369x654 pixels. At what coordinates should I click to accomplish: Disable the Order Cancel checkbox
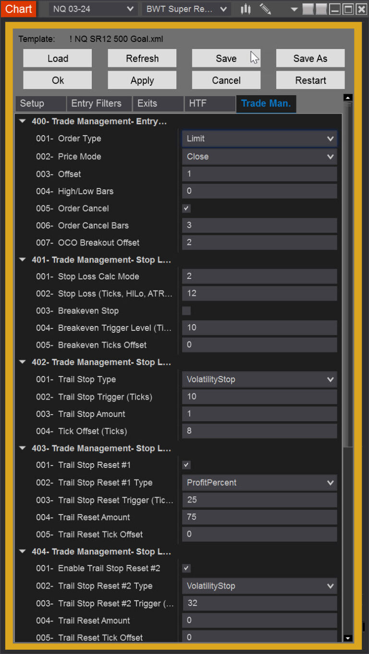[x=186, y=208]
